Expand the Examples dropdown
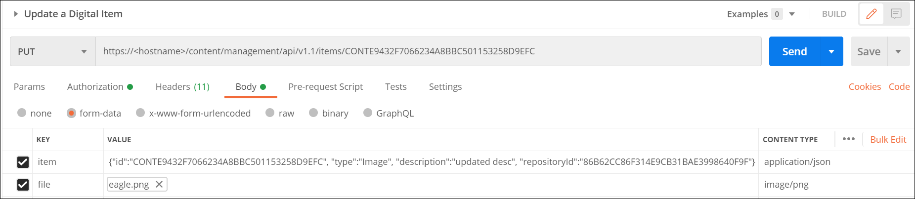This screenshot has width=915, height=199. pyautogui.click(x=792, y=14)
